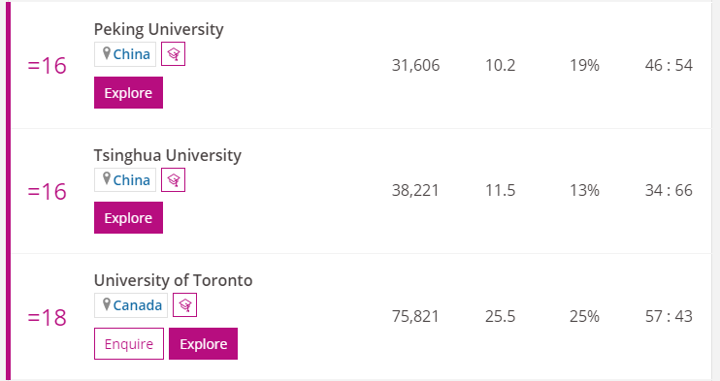Screen dimensions: 720x381
Task: Click Tsinghua's female:male ratio 34 : 66
Action: point(669,190)
